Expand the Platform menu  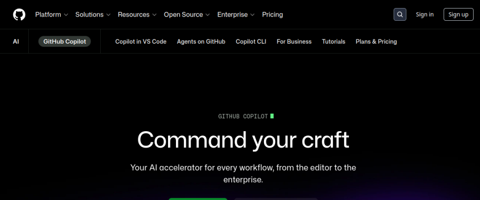pos(51,14)
